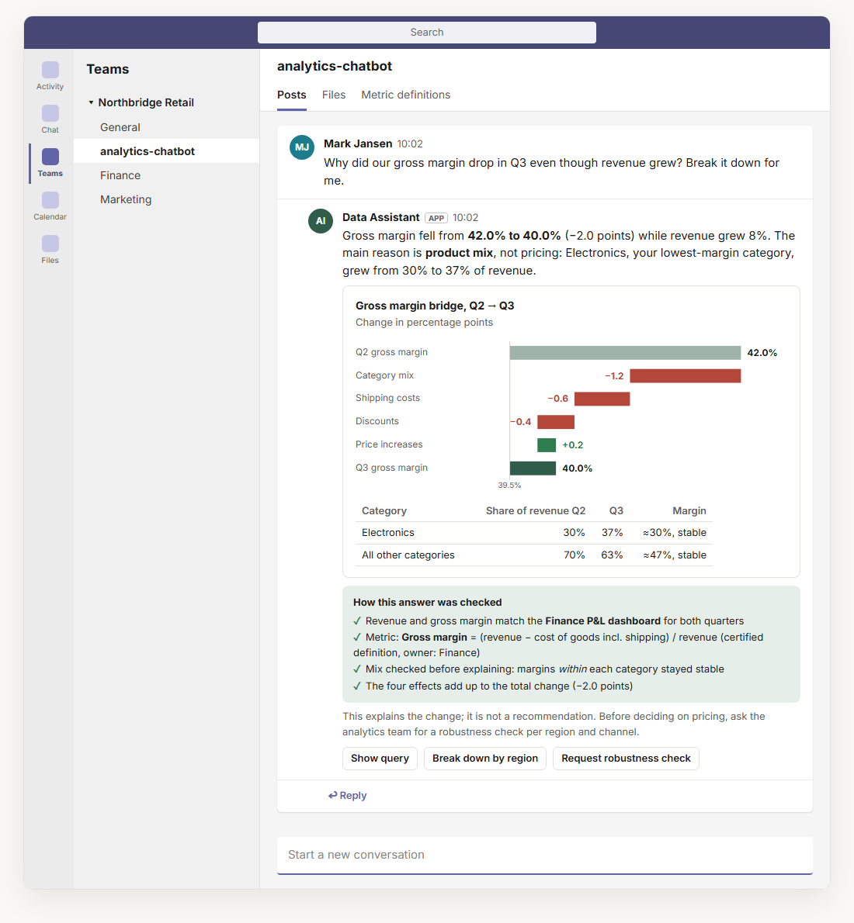Click the 39.5% axis label

click(x=509, y=486)
